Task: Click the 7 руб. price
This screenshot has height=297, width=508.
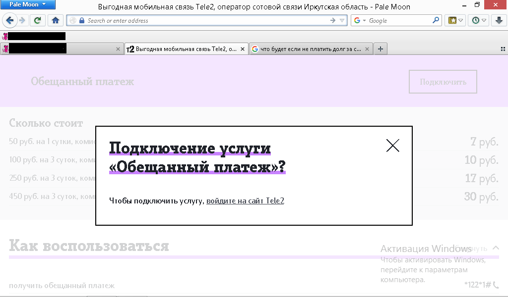Action: click(x=484, y=142)
